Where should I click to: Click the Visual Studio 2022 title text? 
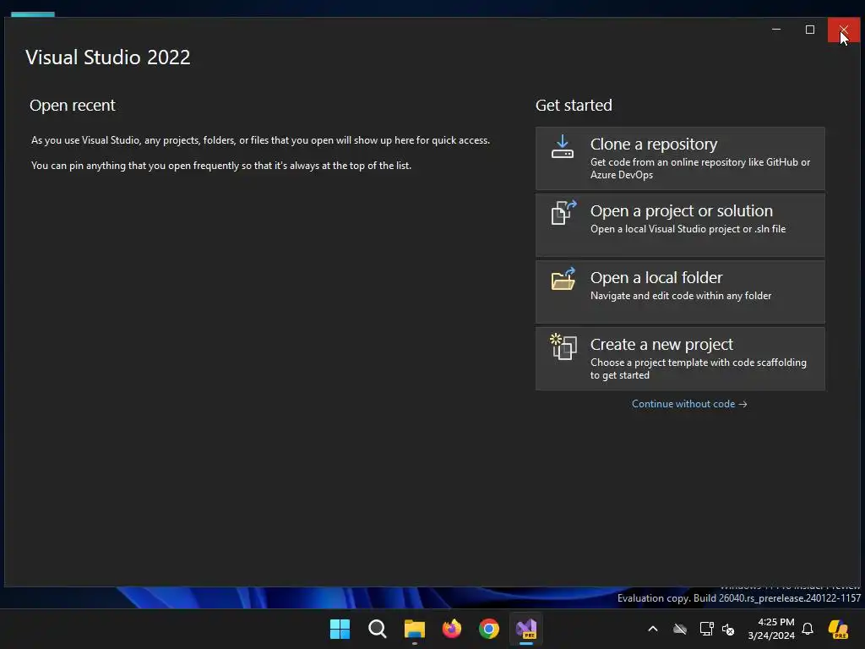108,57
